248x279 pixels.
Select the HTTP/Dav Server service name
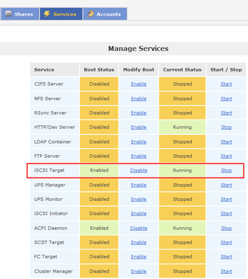tap(55, 127)
